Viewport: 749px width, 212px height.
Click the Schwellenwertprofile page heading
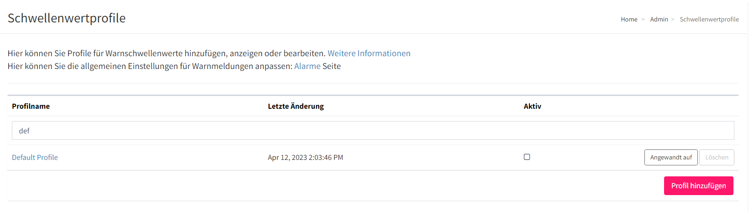(x=67, y=18)
